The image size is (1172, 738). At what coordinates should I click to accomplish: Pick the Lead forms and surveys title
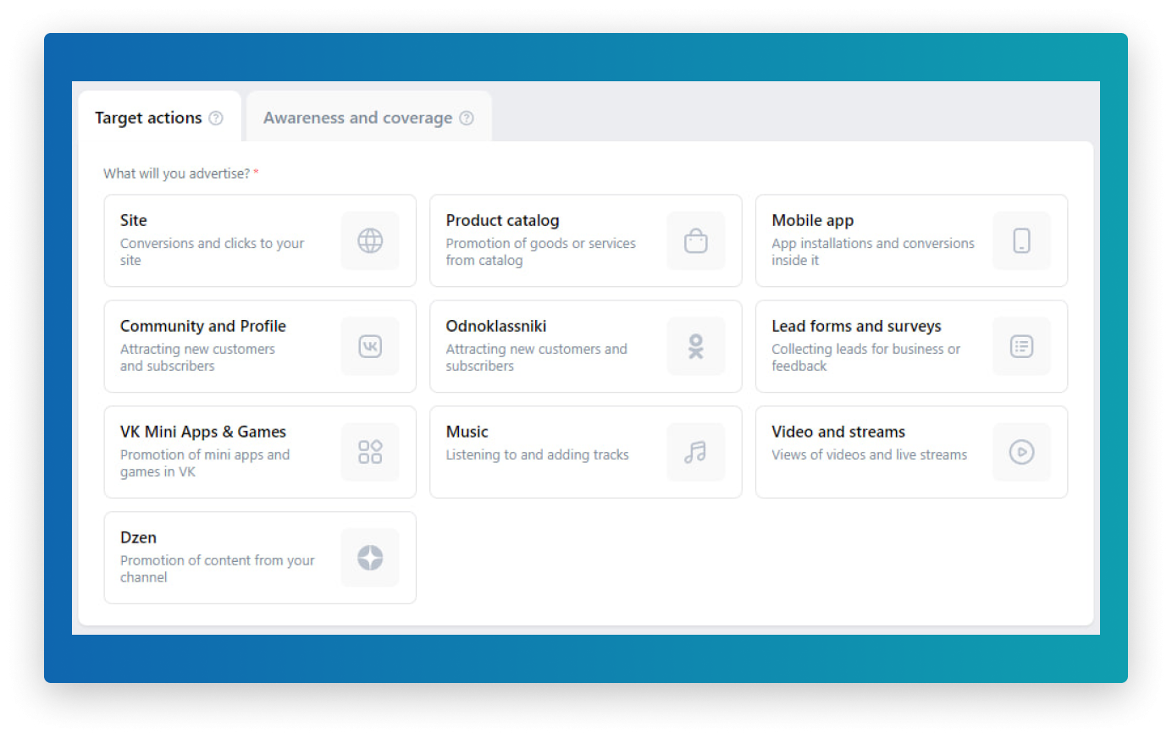click(856, 327)
